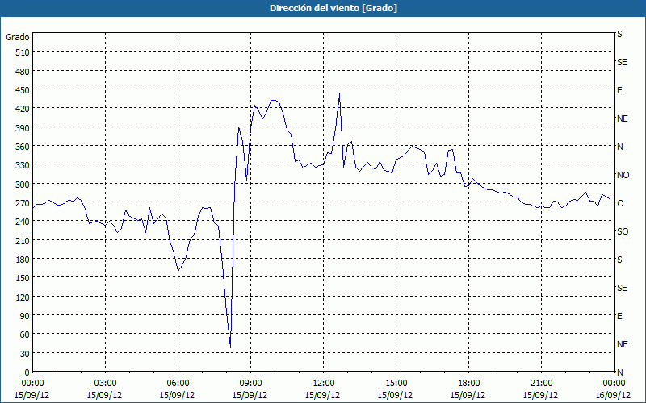The height and width of the screenshot is (403, 646).
Task: Click the 15/09/12 date under 06:00
Action: pos(178,395)
